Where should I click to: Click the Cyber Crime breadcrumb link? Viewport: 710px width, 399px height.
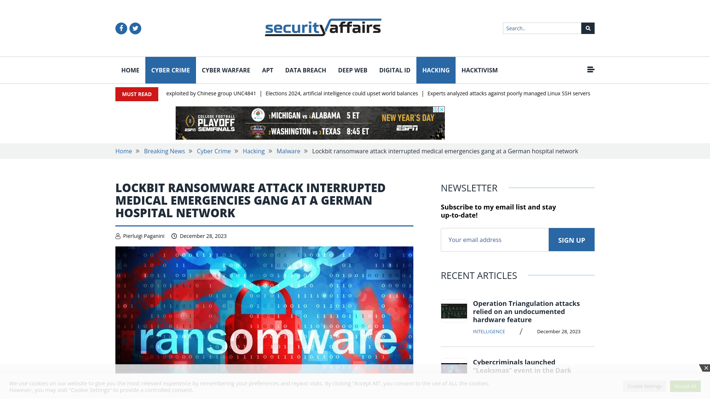(x=214, y=151)
